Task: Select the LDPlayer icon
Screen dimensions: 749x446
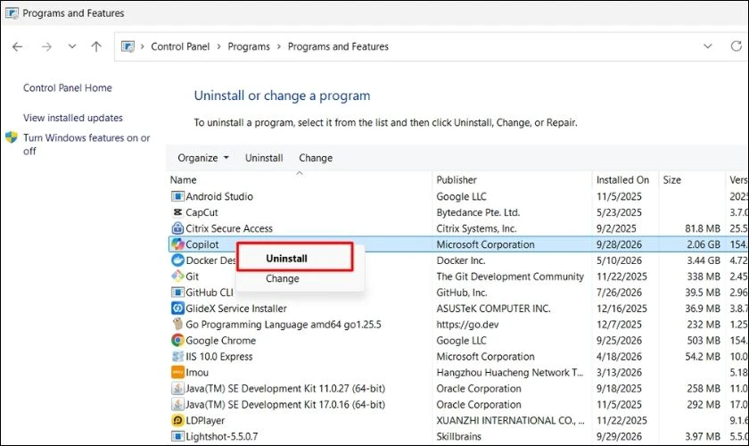Action: (x=177, y=420)
